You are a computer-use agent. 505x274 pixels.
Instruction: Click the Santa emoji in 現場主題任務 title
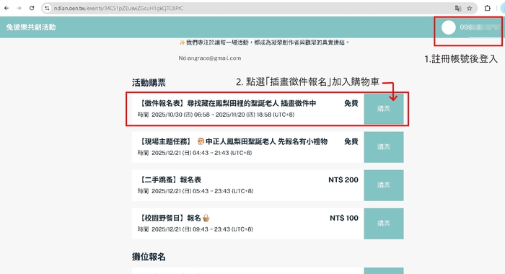201,141
